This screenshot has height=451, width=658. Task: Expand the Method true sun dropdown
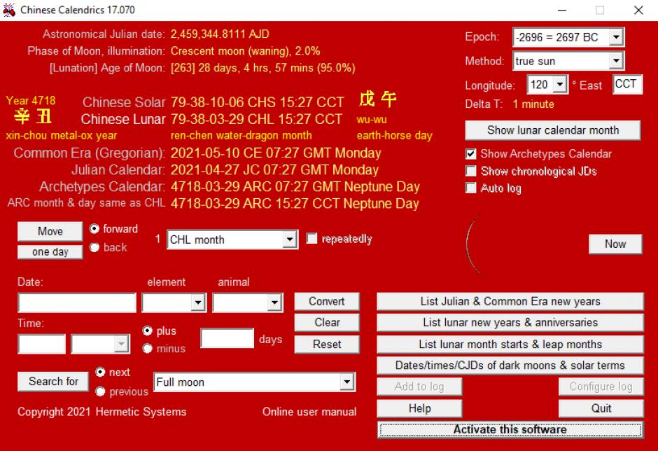coord(615,61)
